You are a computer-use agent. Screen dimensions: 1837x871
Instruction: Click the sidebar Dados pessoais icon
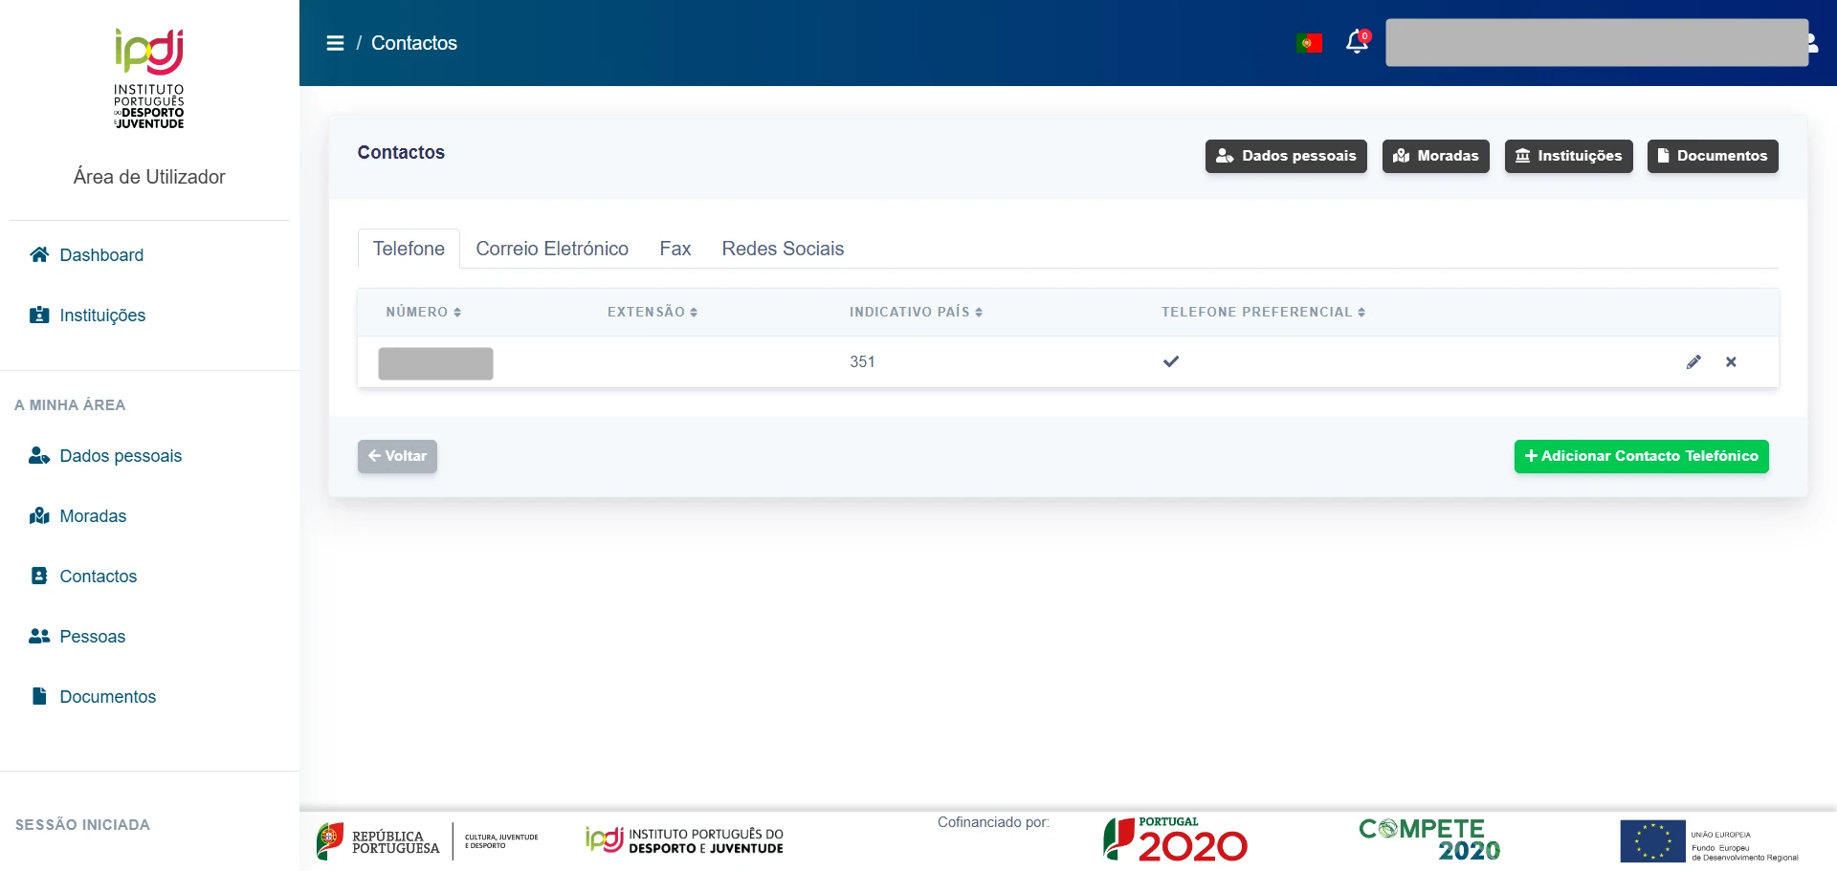tap(39, 455)
